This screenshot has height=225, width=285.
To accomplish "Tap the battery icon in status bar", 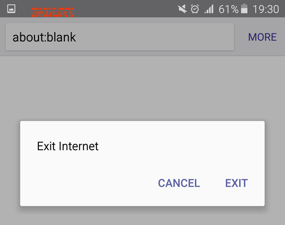I will point(244,8).
